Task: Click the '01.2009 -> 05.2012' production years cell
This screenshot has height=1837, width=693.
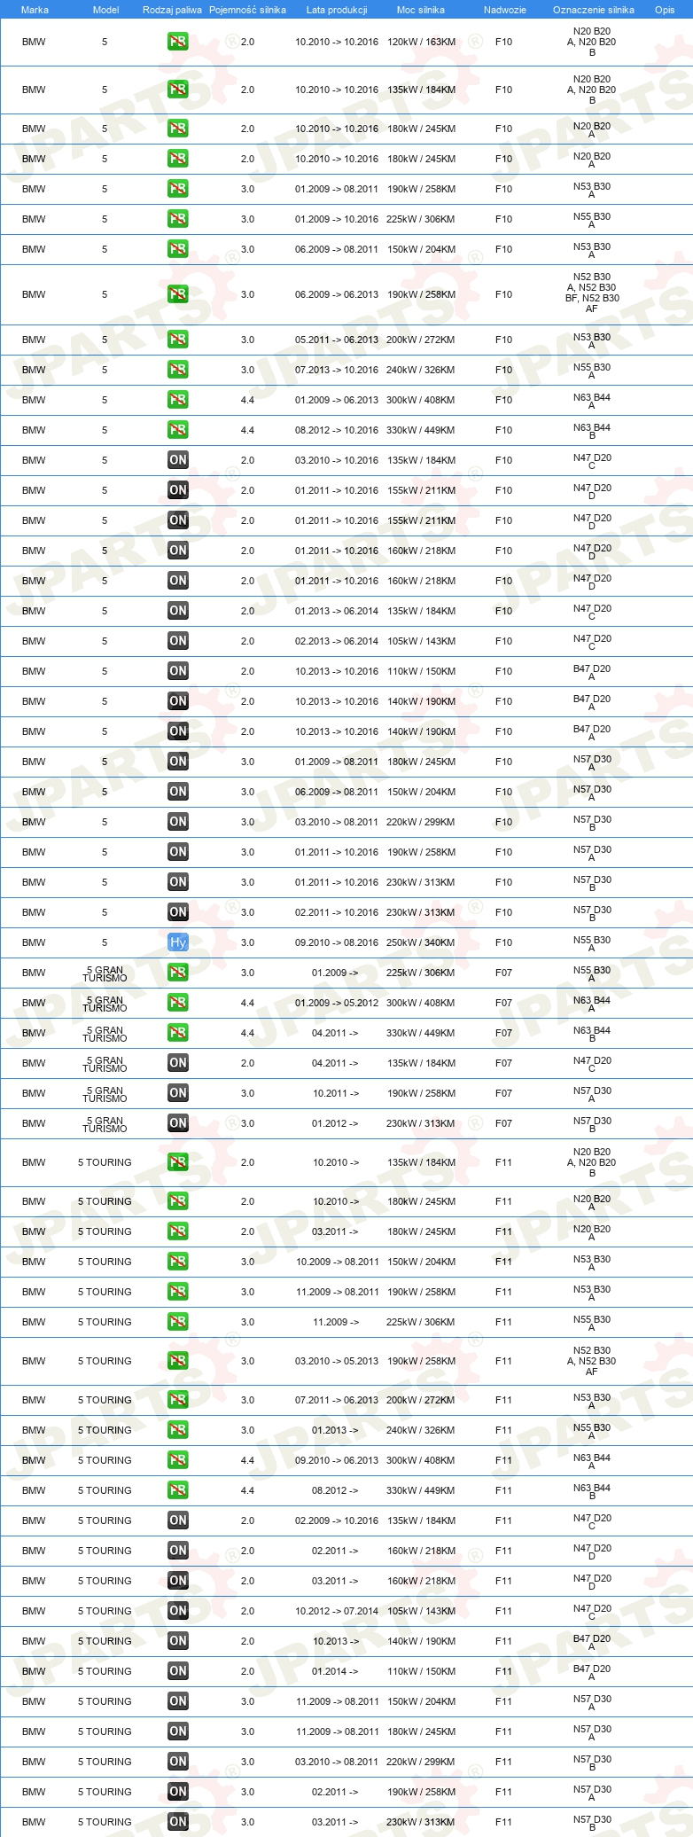Action: pos(337,1003)
